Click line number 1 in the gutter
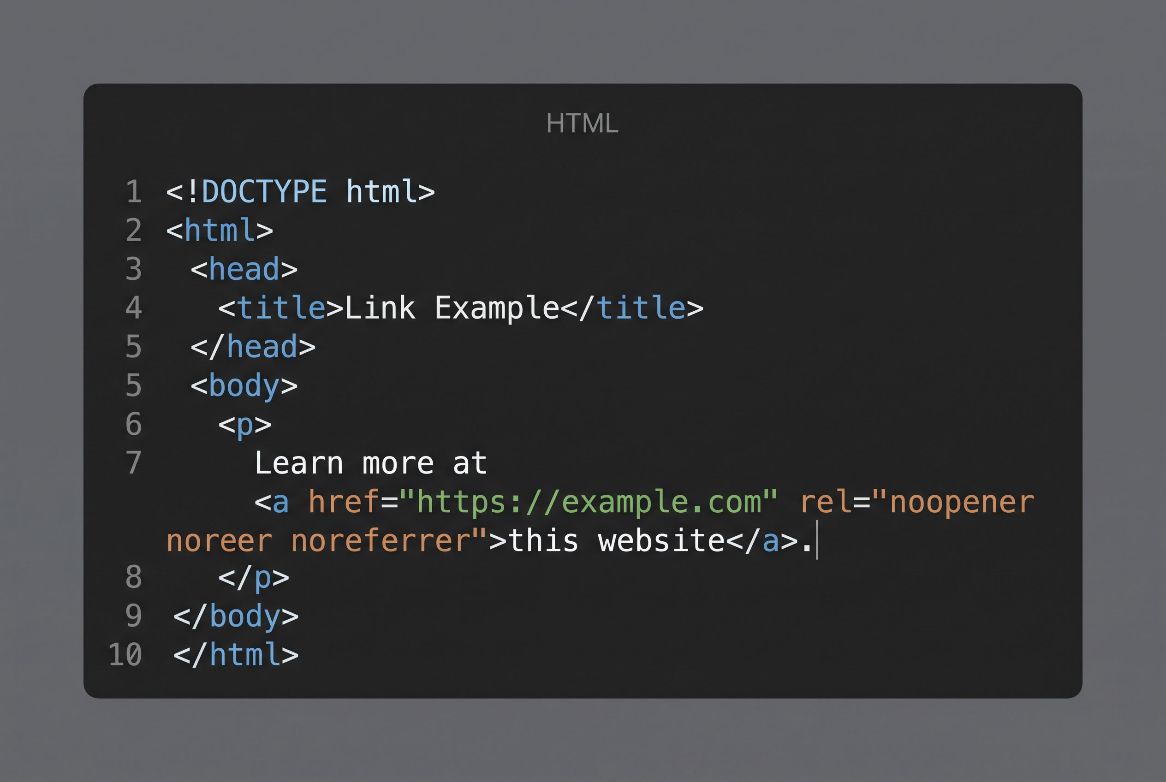Viewport: 1166px width, 782px height. click(x=134, y=192)
